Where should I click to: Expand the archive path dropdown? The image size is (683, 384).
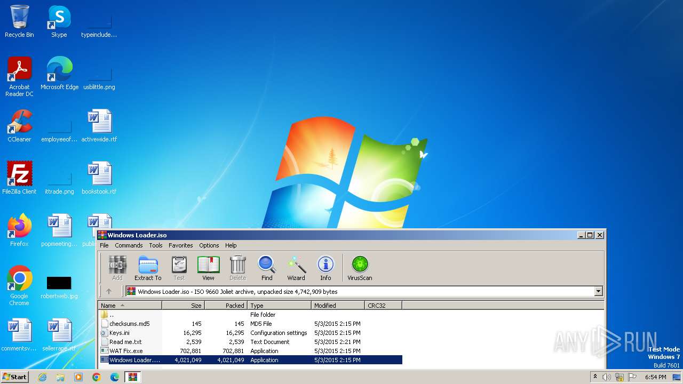(598, 291)
